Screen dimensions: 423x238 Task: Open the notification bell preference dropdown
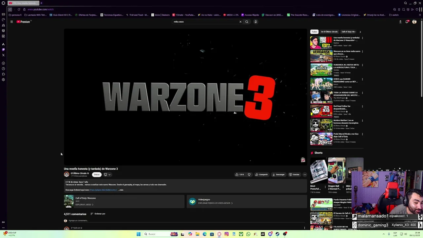click(107, 175)
